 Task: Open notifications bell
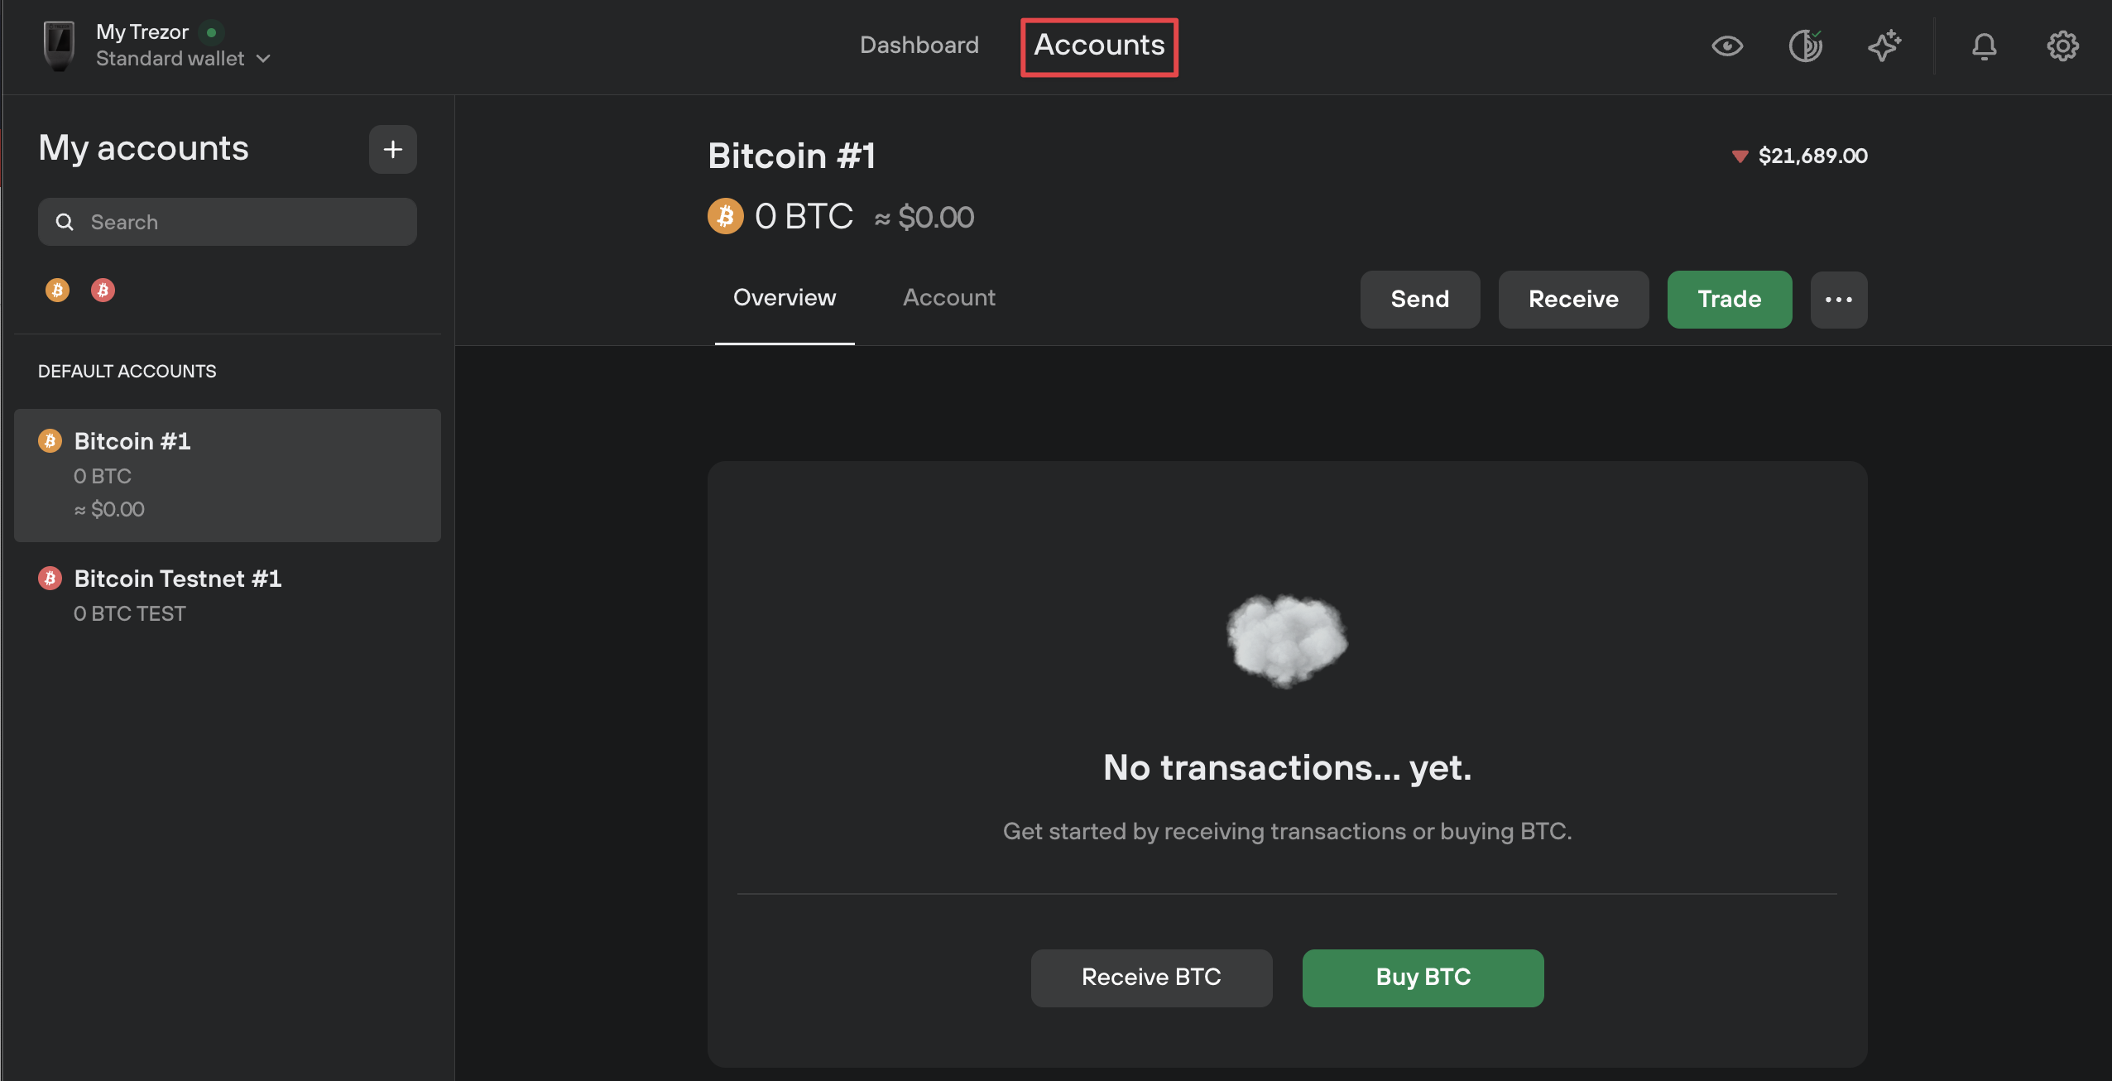[1984, 46]
